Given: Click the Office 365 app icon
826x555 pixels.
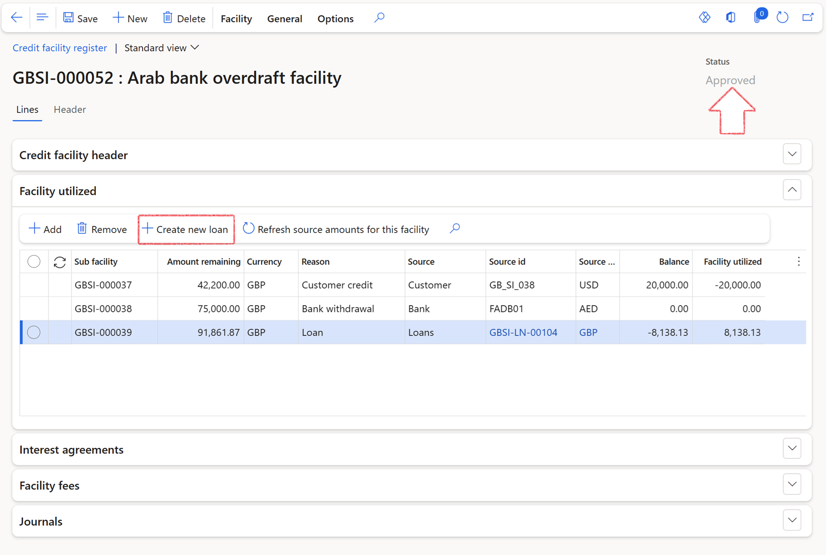Looking at the screenshot, I should tap(730, 17).
